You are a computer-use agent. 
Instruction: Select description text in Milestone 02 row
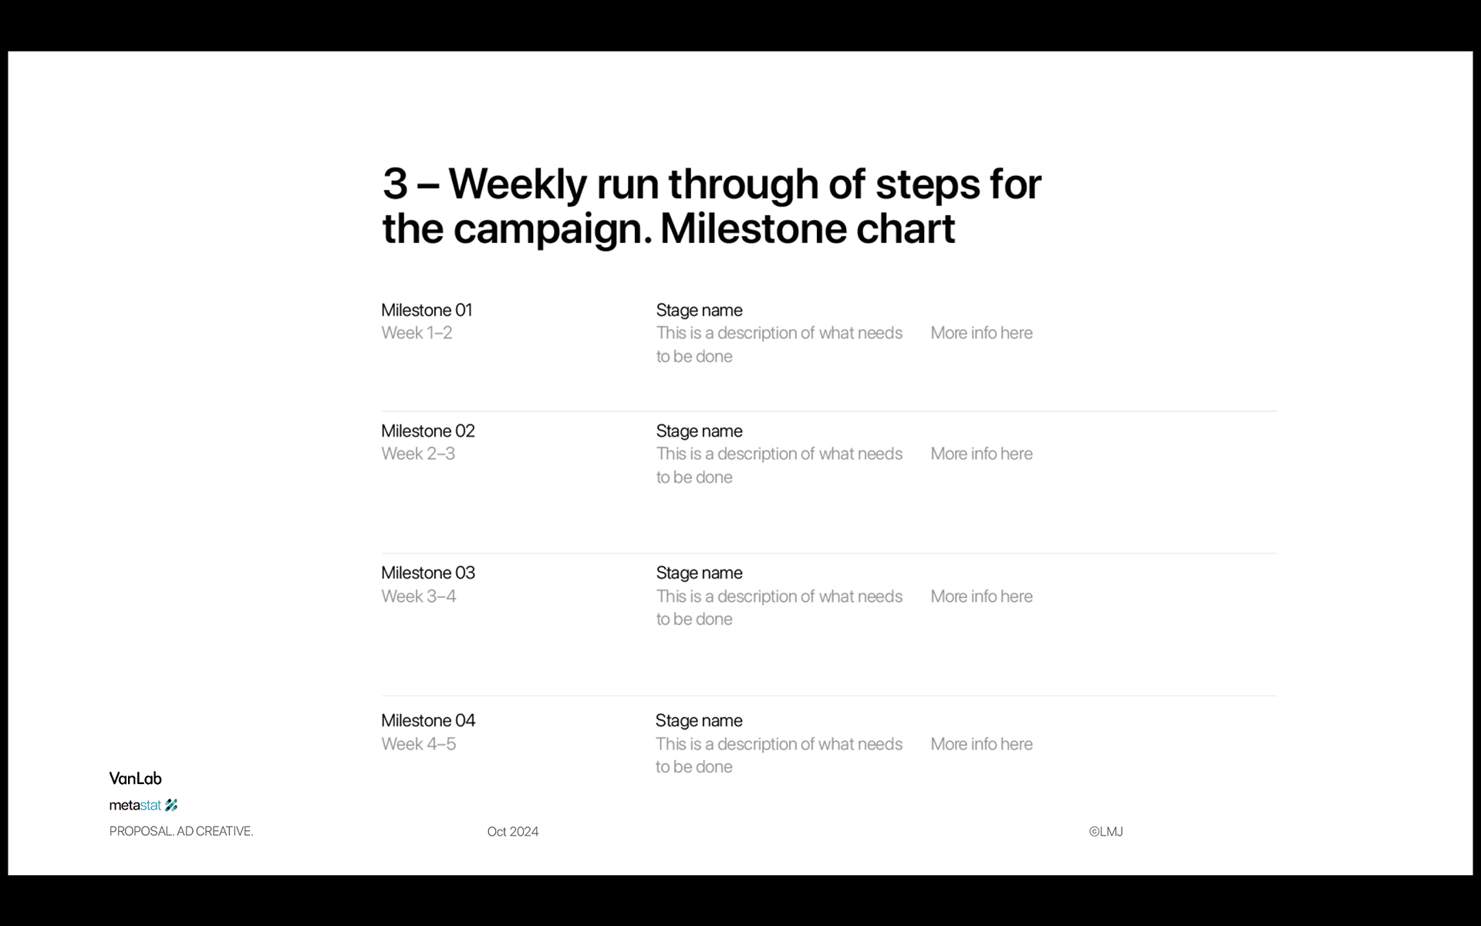coord(779,465)
